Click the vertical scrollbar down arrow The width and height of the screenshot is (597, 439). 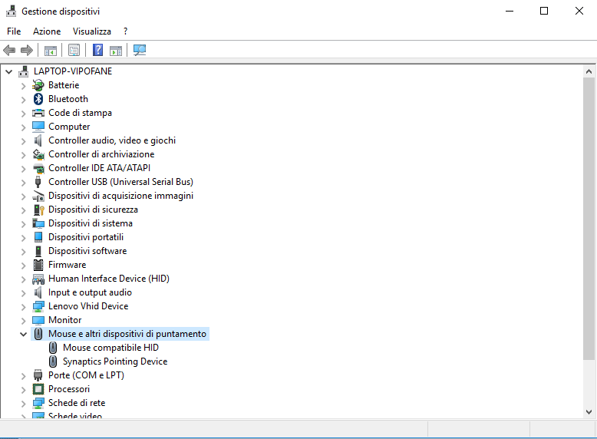(x=589, y=413)
